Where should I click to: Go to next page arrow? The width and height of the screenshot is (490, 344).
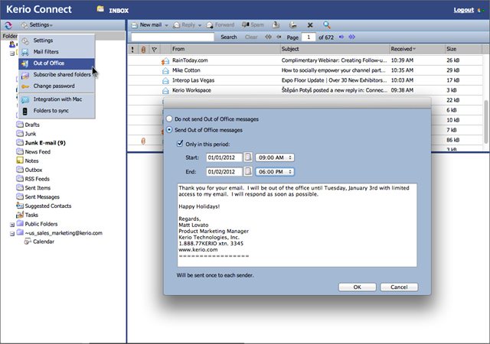(x=341, y=37)
